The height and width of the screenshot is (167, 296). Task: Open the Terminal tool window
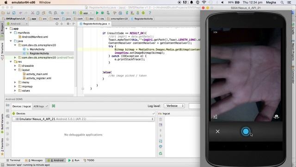tap(13, 160)
